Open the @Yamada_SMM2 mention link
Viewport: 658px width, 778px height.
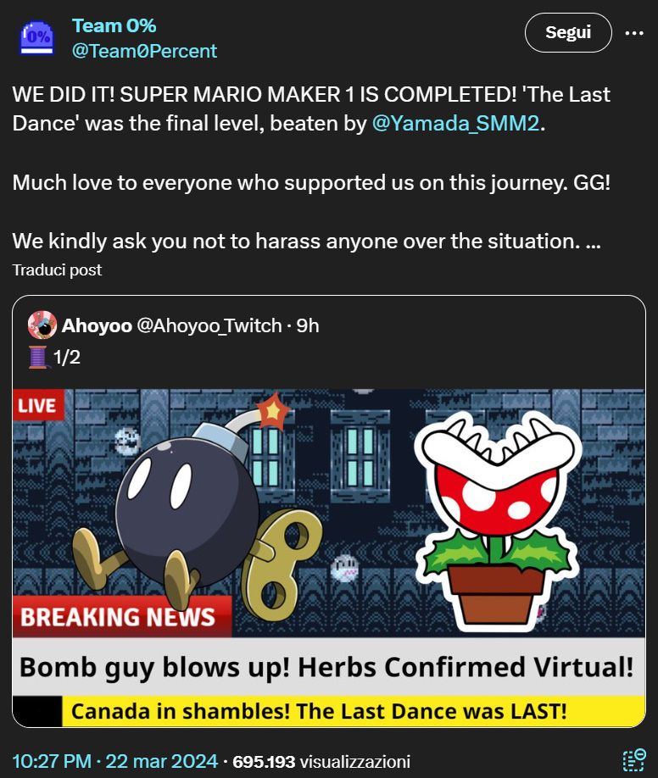(456, 123)
